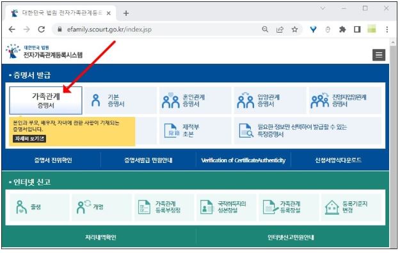This screenshot has width=400, height=253.
Task: Click the 입양관계 증명서 icon
Action: click(x=245, y=101)
